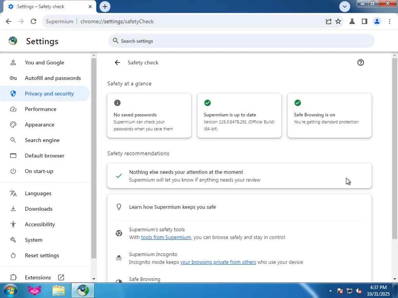Click the lightbulb icon by Learn how
The width and height of the screenshot is (398, 298).
pyautogui.click(x=119, y=207)
